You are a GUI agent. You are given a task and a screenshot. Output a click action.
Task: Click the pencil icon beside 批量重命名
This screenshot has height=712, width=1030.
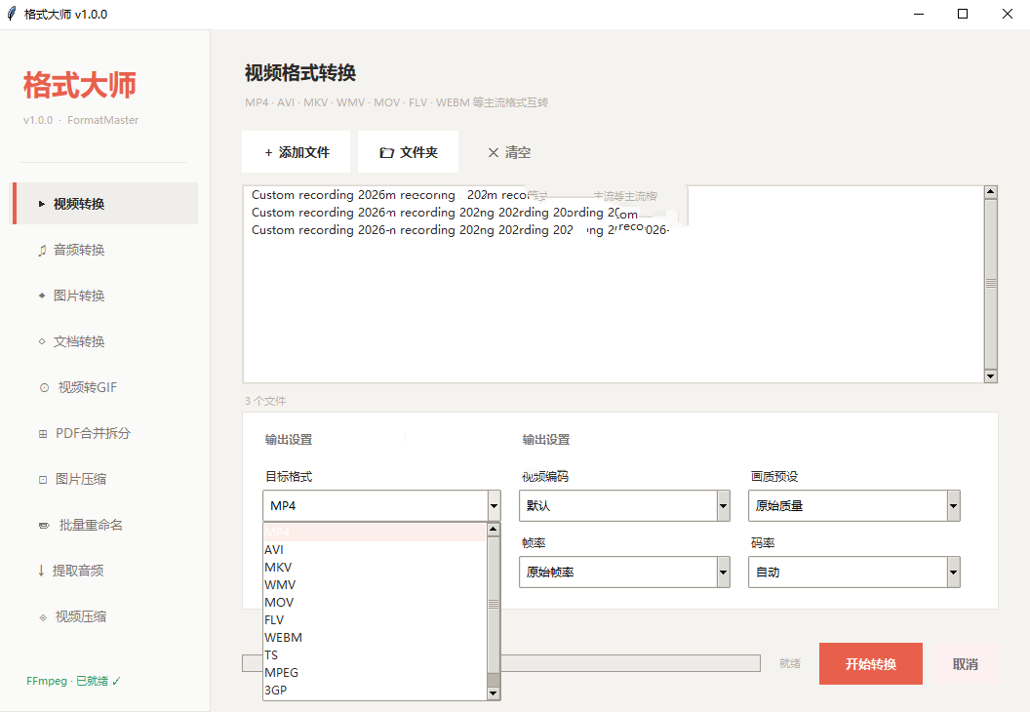point(44,526)
